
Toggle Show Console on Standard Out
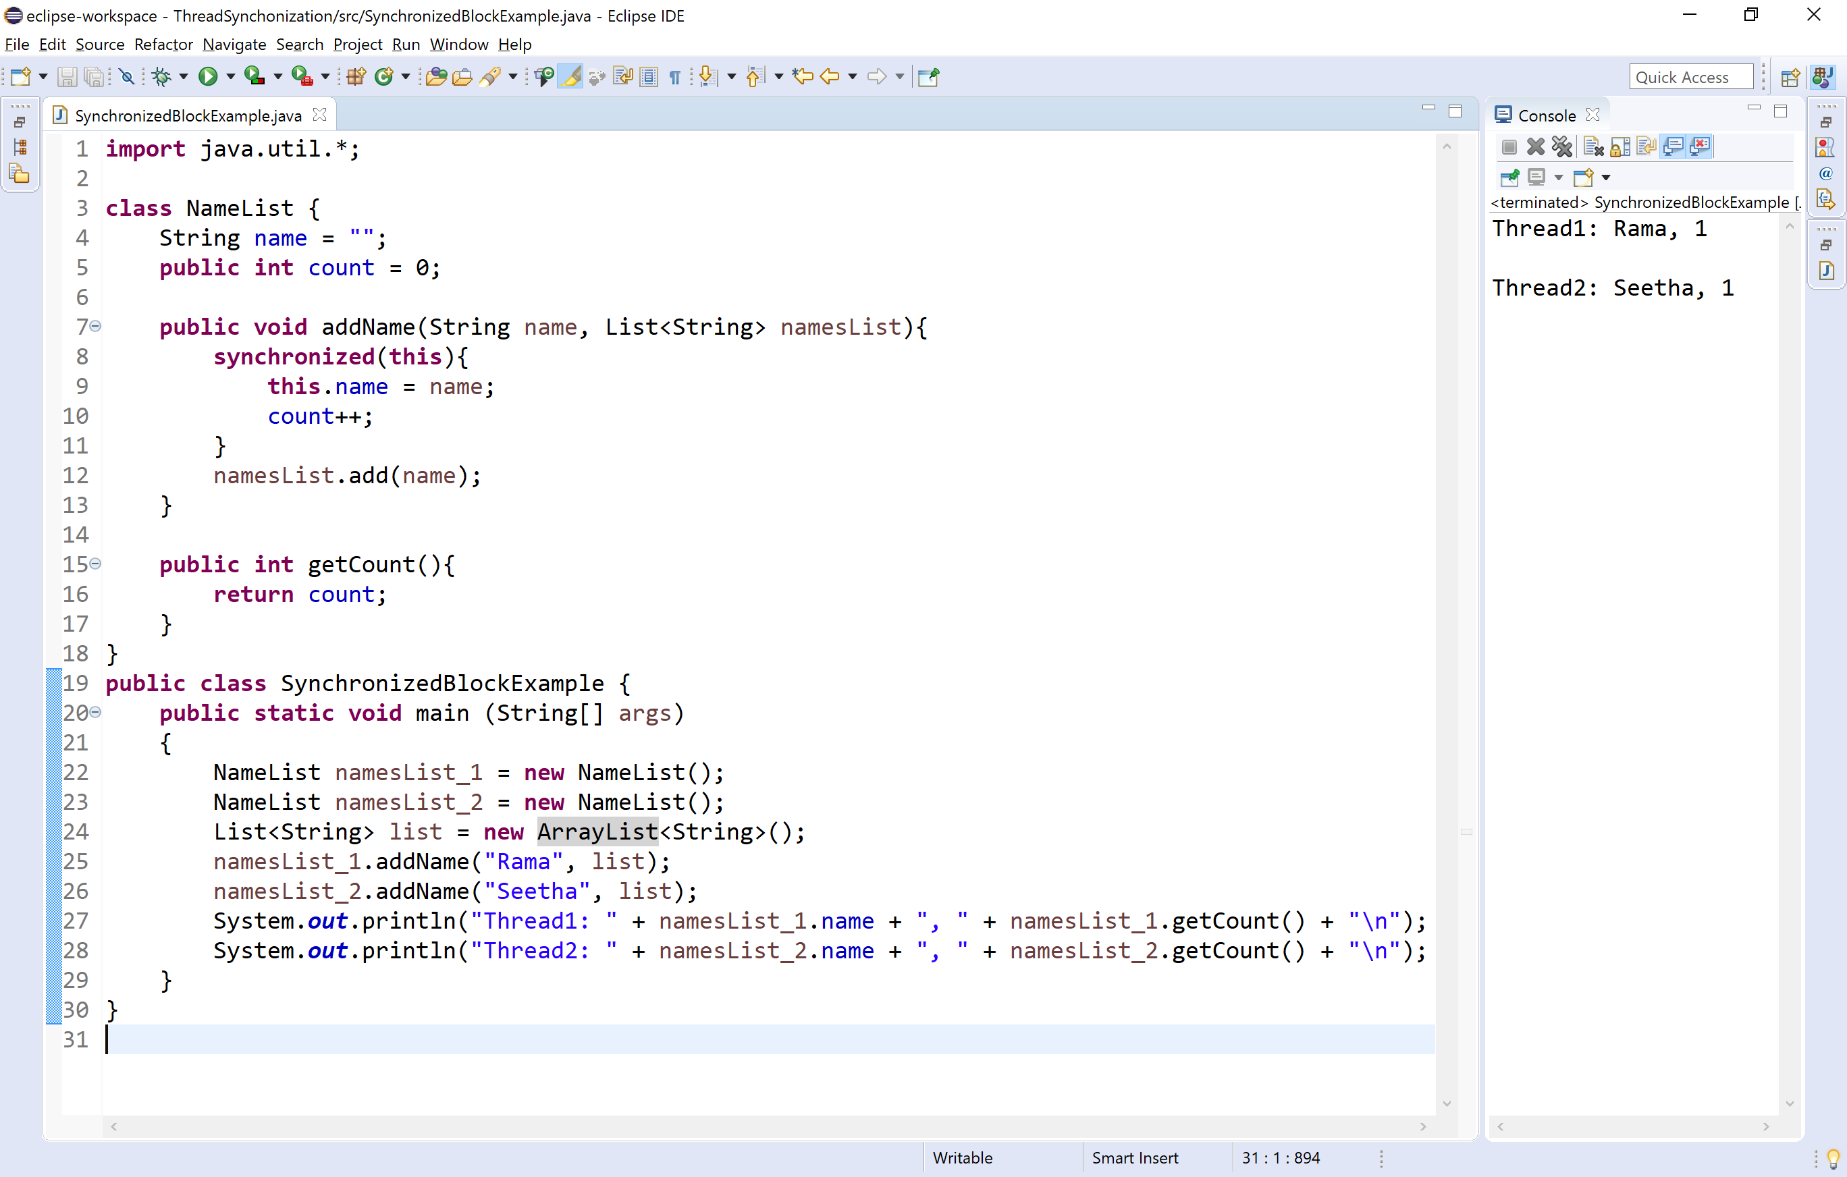1673,146
